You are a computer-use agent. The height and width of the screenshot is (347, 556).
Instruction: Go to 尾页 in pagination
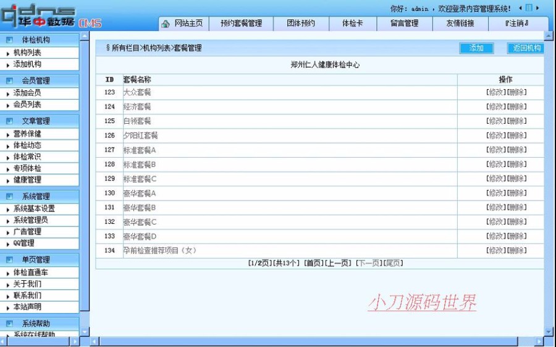(x=394, y=263)
